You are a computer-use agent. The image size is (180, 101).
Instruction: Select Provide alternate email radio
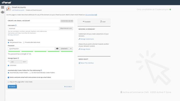pyautogui.click(x=24, y=42)
